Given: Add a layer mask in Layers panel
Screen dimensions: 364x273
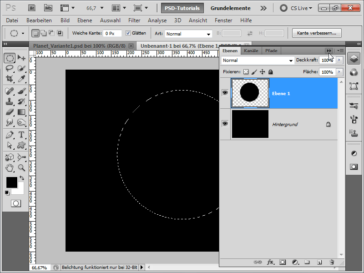Looking at the screenshot, I should [283, 262].
